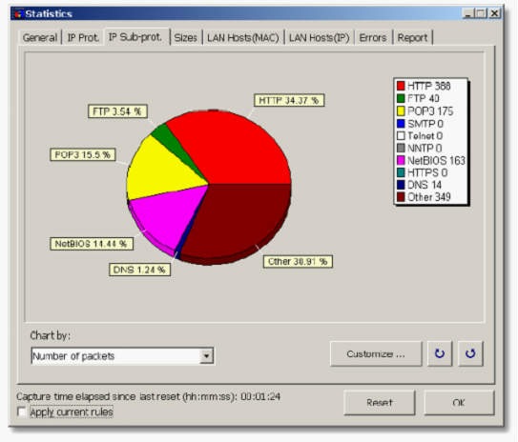Click the capture time elapsed text
The image size is (518, 442).
pyautogui.click(x=148, y=396)
